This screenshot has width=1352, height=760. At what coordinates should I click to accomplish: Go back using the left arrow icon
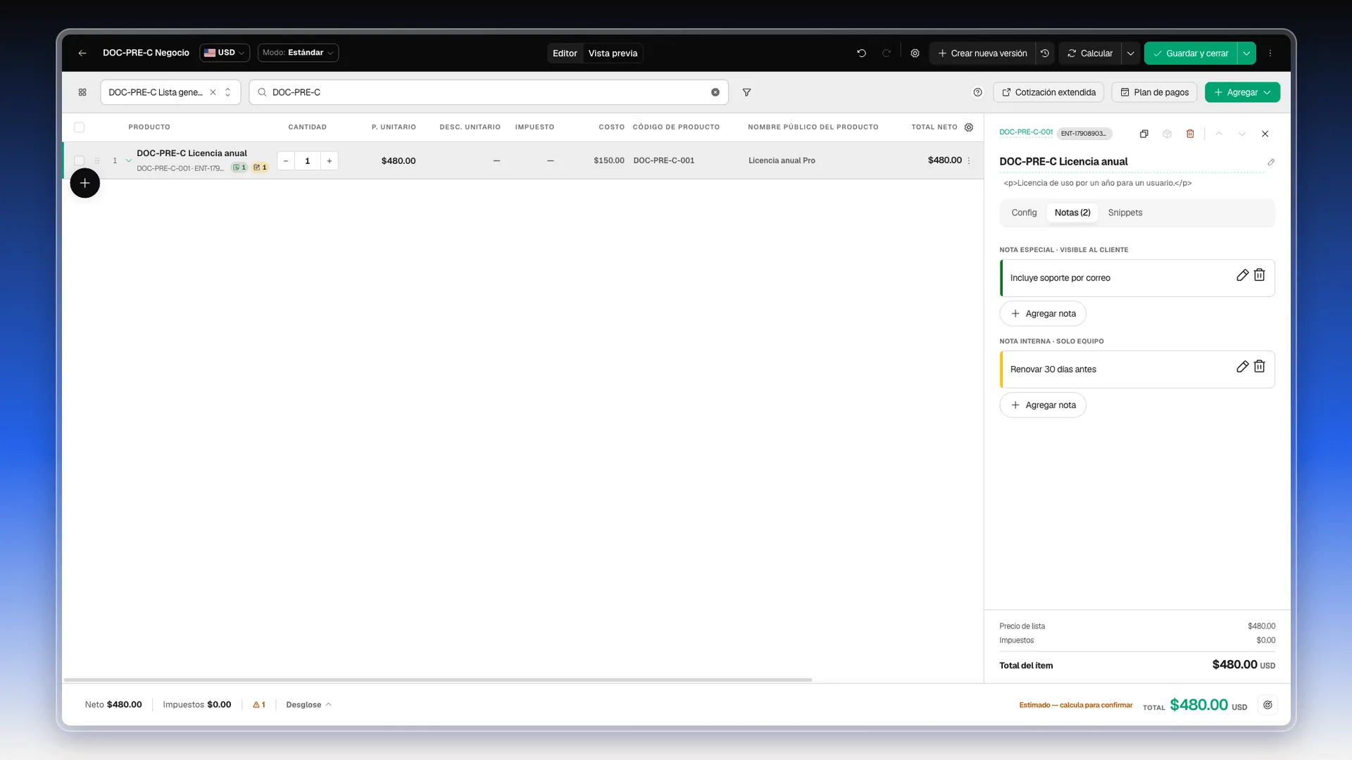coord(82,53)
